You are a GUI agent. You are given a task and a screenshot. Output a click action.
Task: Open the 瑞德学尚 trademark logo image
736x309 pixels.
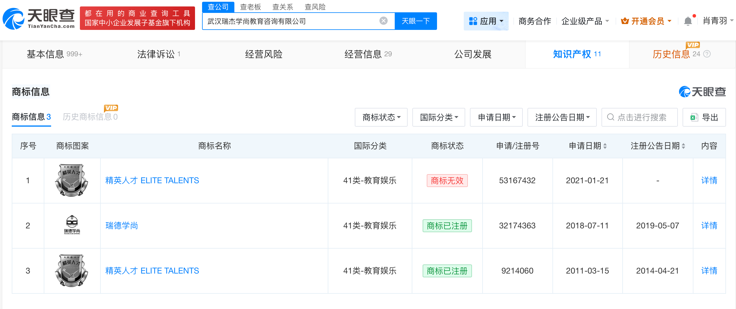pyautogui.click(x=72, y=225)
